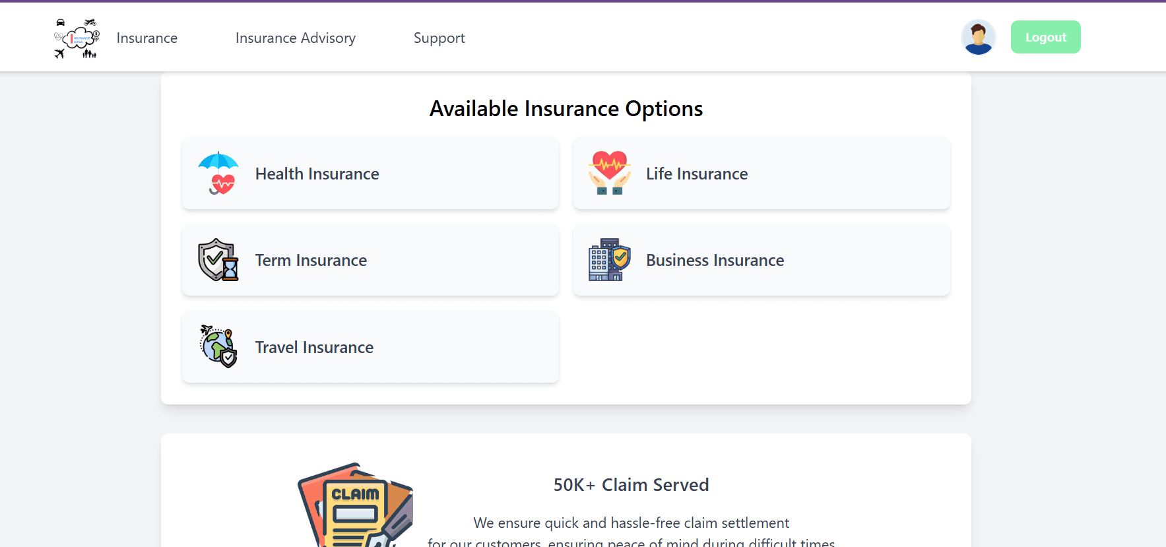Open the Term Insurance text label
Image resolution: width=1166 pixels, height=547 pixels.
coord(311,261)
